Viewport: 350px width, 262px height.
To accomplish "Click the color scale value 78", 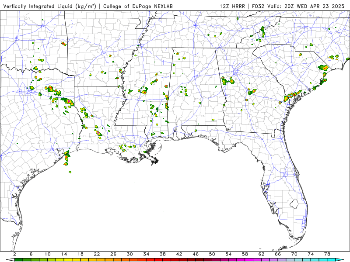I will [x=327, y=254].
